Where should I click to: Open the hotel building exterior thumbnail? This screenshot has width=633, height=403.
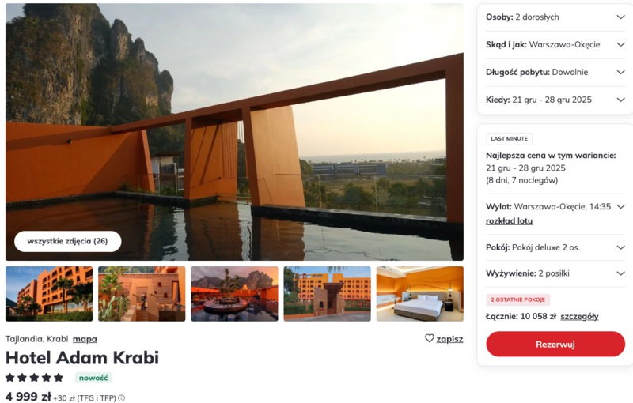coord(49,294)
